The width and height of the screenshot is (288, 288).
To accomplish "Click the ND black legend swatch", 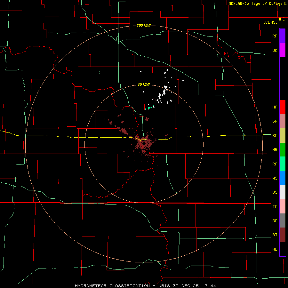I will pos(283,249).
